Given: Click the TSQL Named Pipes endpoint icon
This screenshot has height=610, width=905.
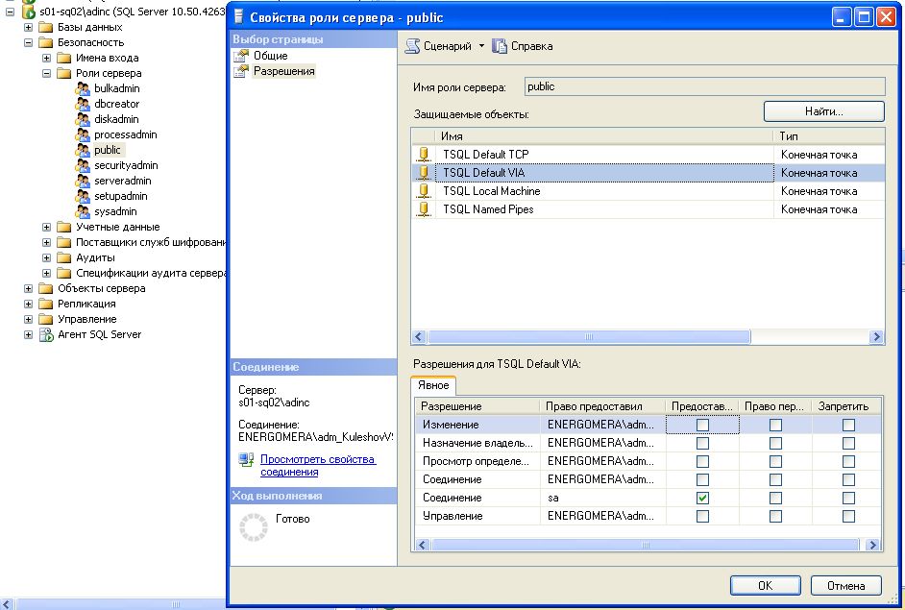Looking at the screenshot, I should coord(424,209).
